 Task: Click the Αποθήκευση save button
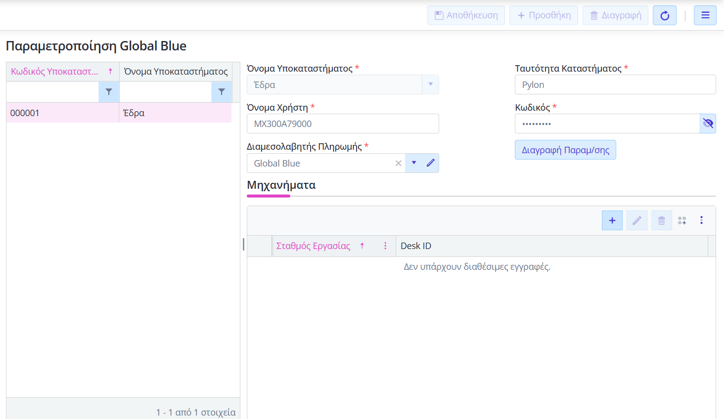coord(466,15)
